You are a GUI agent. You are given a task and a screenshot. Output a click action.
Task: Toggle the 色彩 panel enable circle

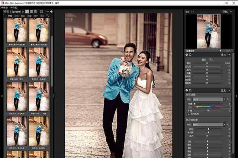[187, 90]
